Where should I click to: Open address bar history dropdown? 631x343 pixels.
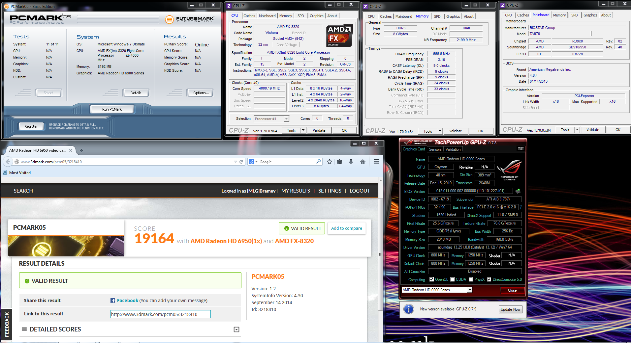(x=236, y=162)
